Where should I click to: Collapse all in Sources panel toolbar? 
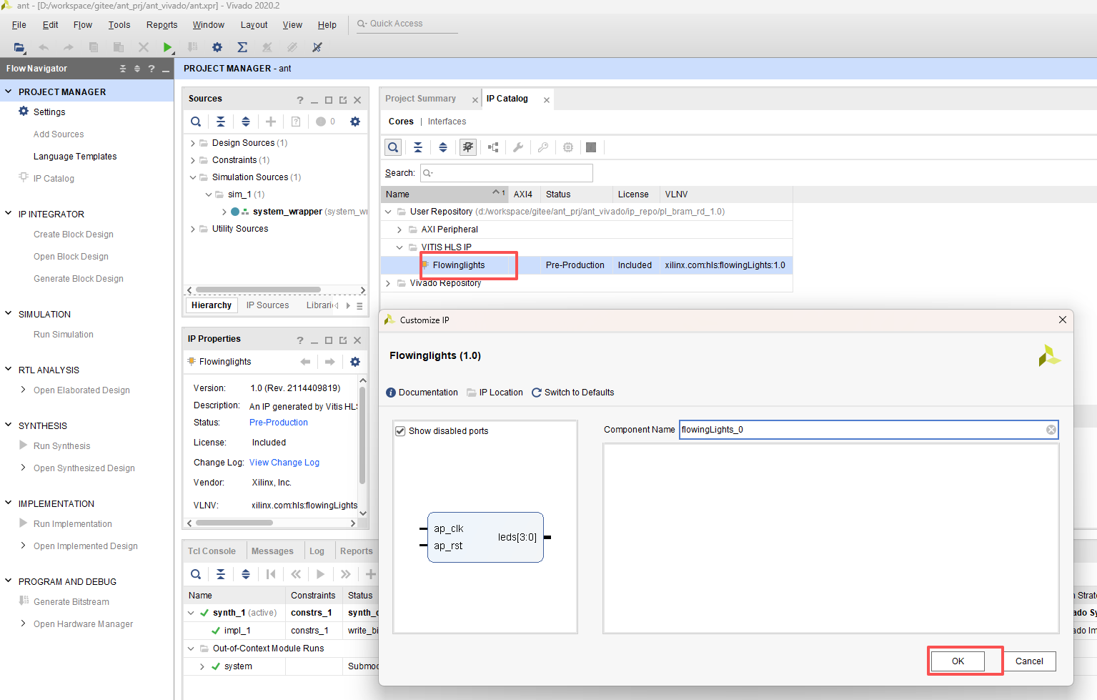(221, 122)
